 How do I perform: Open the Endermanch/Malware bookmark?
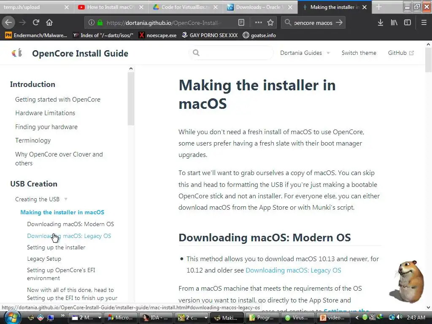(36, 35)
